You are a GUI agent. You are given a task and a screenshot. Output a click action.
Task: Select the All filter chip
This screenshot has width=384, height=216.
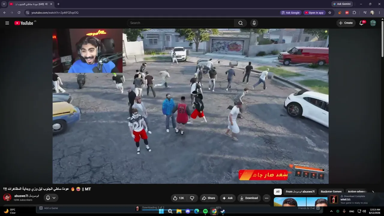[x=278, y=192]
